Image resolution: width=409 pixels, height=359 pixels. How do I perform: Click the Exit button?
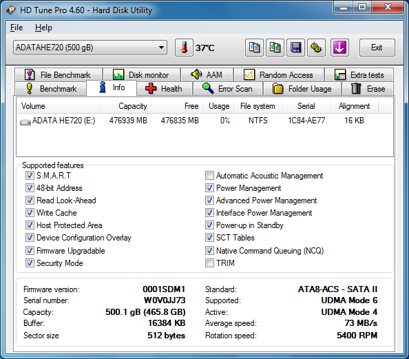point(377,48)
